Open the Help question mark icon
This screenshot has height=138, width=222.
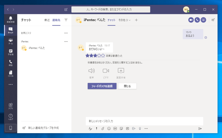[11, 117]
